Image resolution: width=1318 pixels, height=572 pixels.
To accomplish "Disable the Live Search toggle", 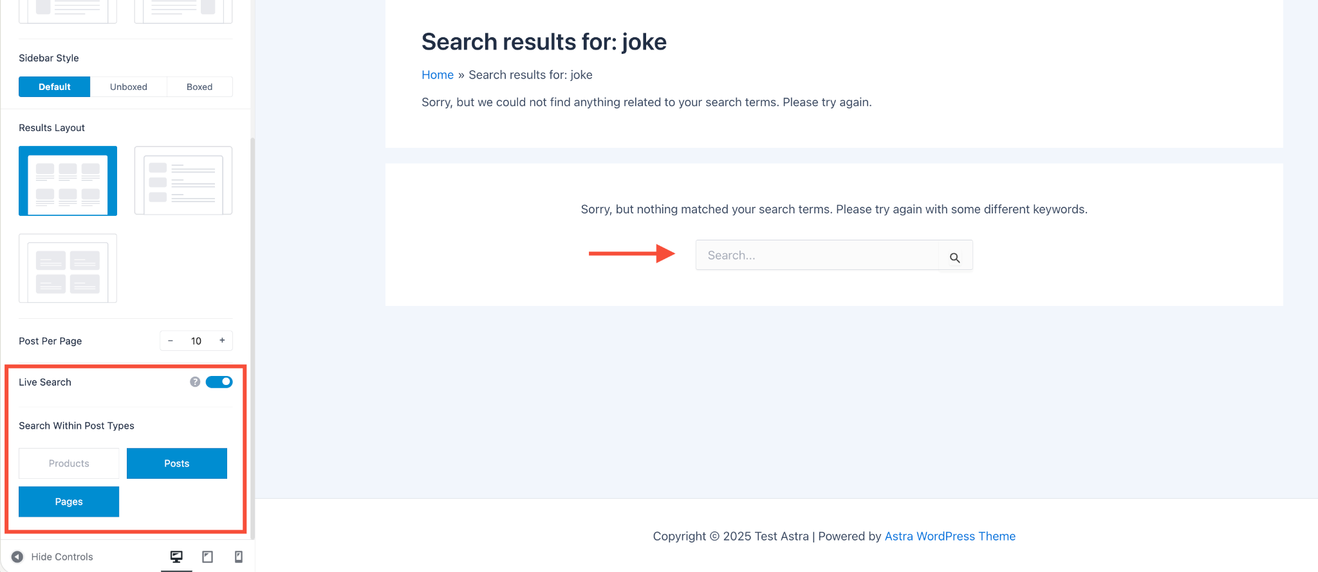I will (x=219, y=381).
